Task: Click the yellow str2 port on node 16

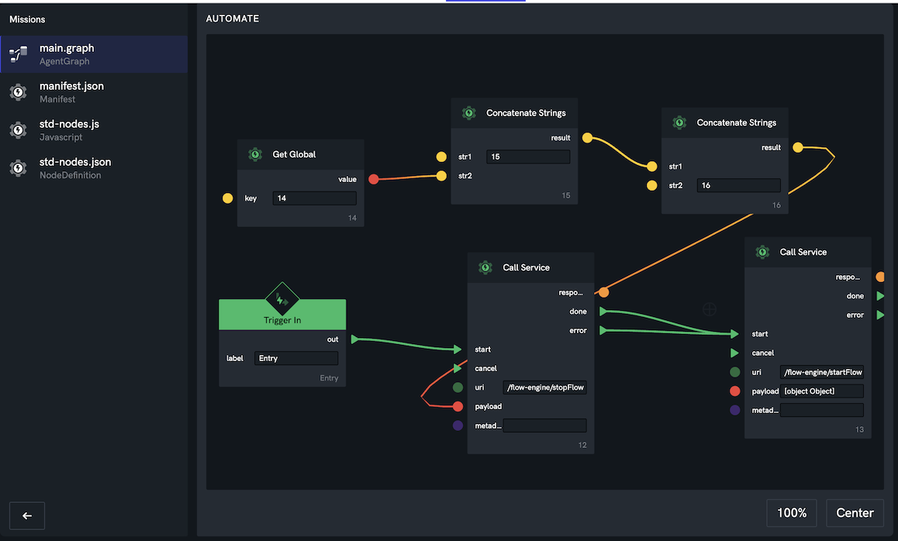Action: click(x=651, y=185)
